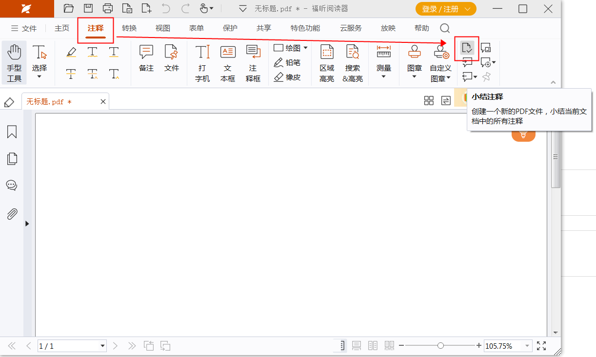Expand the 绘图 drawing dropdown
Image resolution: width=596 pixels, height=357 pixels.
306,48
